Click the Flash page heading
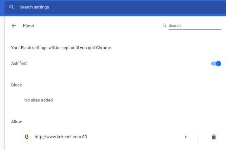 [x=29, y=26]
